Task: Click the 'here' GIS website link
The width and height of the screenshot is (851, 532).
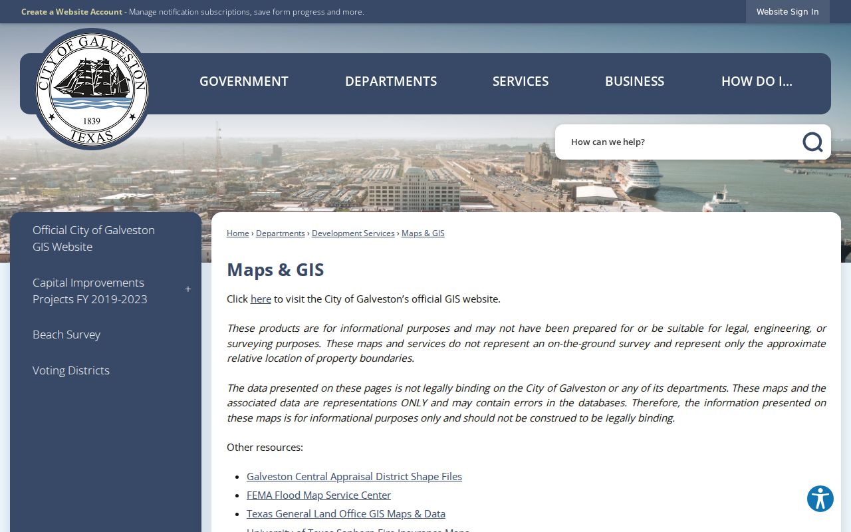Action: (261, 299)
